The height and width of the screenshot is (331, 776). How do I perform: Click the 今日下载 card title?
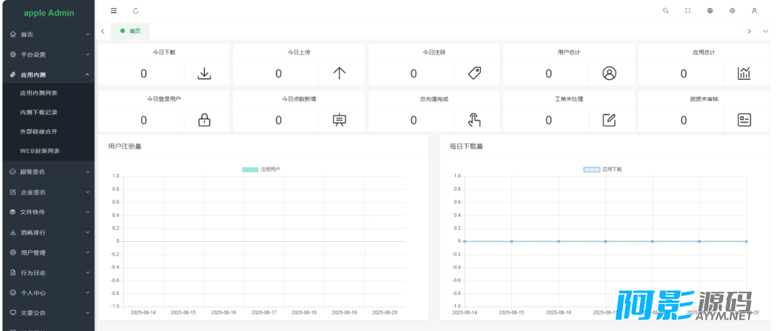164,52
